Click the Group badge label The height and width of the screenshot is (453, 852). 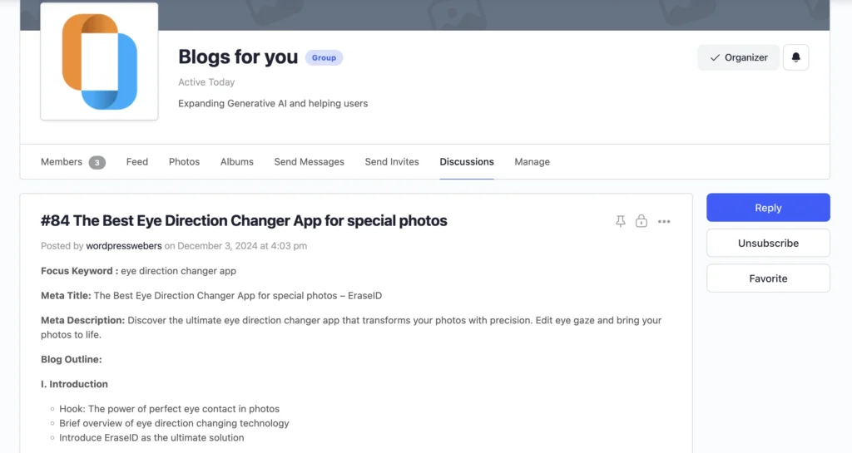pyautogui.click(x=324, y=57)
